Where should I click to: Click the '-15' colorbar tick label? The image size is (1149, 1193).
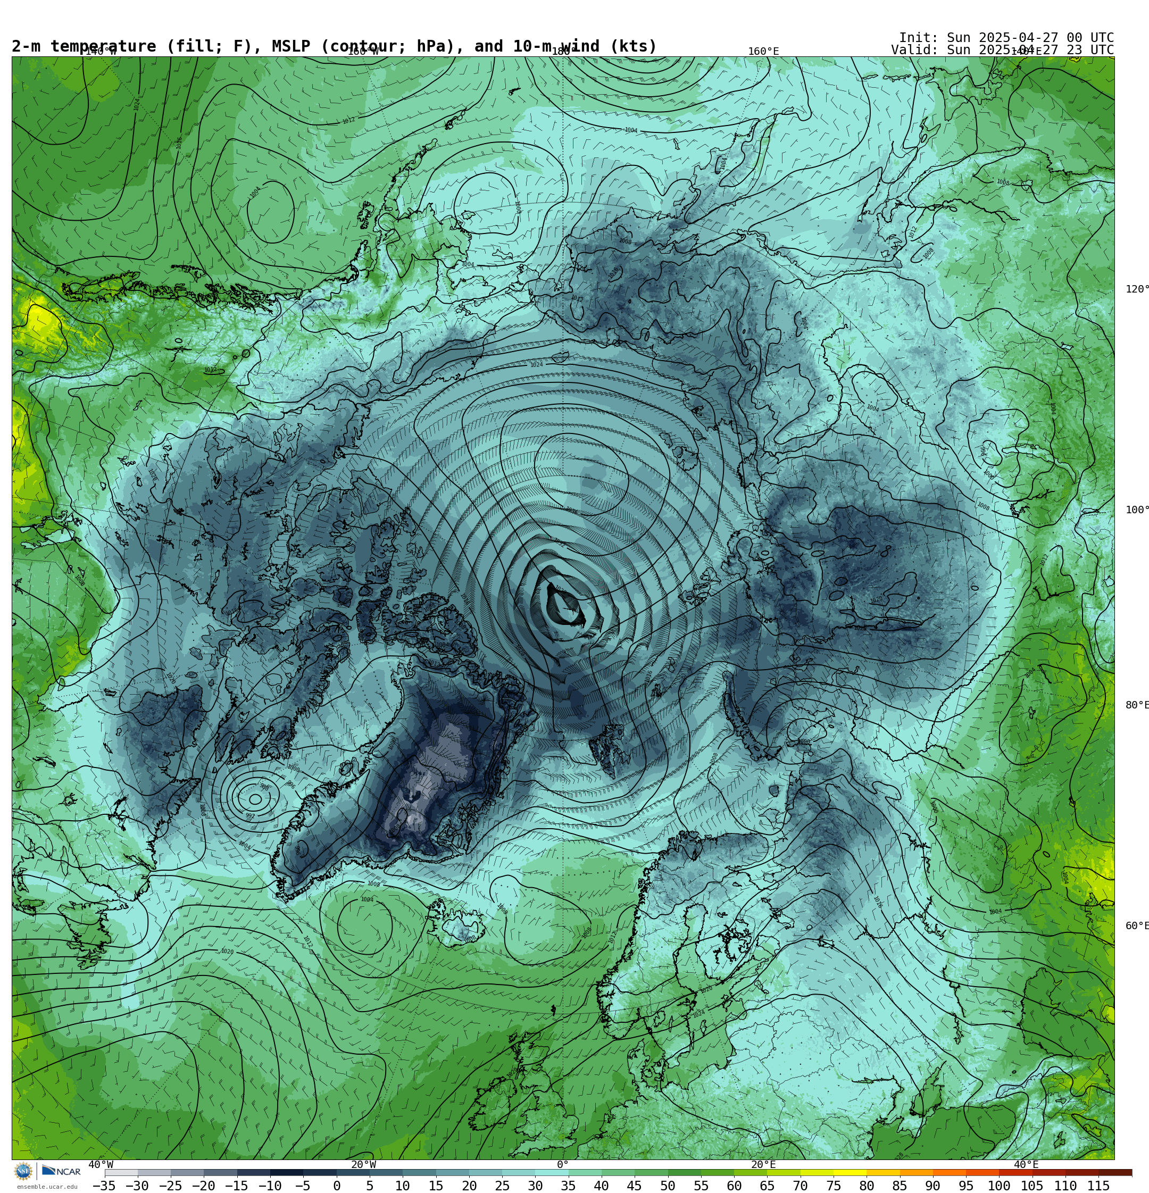coord(236,1186)
